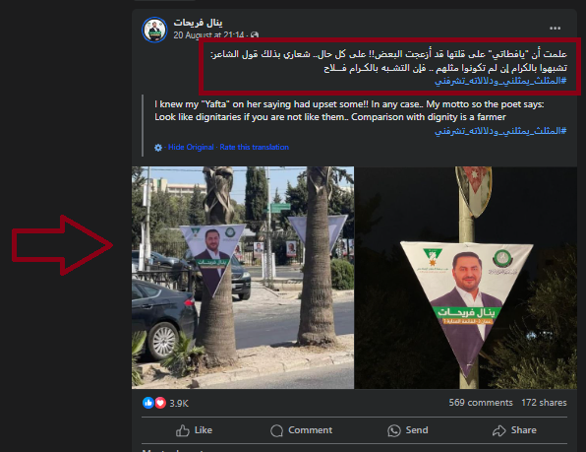Click the blue like reaction icon

[x=148, y=403]
